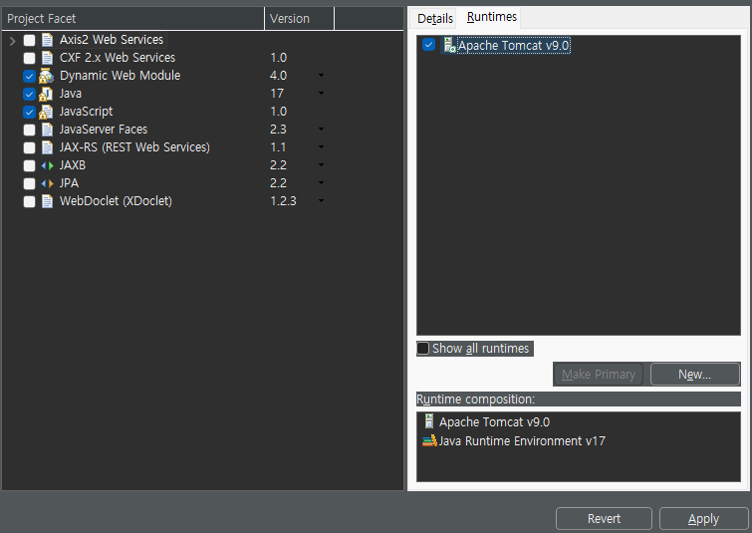
Task: Switch to the Runtimes tab
Action: [x=492, y=17]
